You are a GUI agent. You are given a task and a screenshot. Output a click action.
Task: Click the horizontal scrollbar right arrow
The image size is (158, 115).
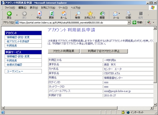tap(152, 108)
